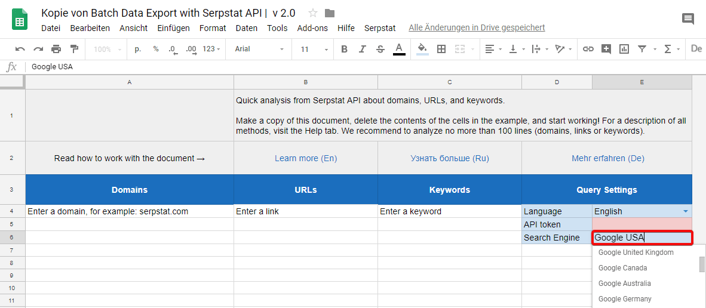Click the pink API token cell
706x308 pixels.
642,224
